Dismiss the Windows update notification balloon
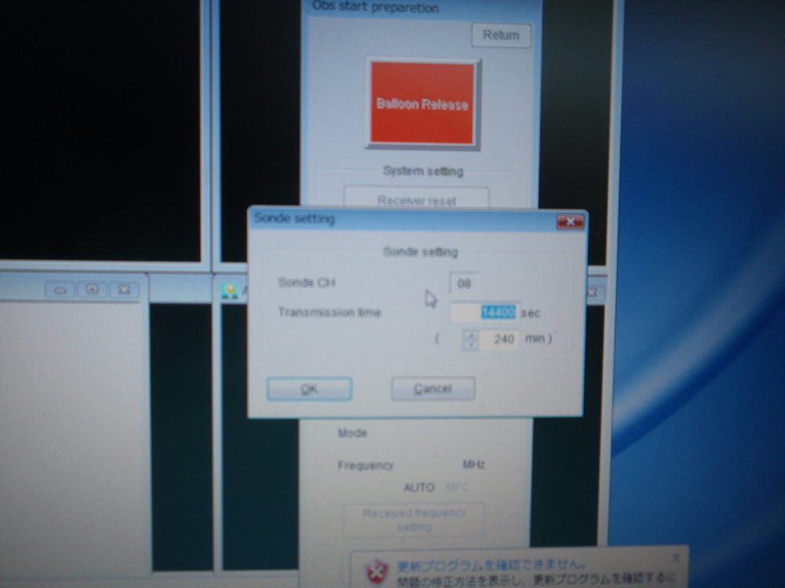Screen dimensions: 785x588 [677, 557]
